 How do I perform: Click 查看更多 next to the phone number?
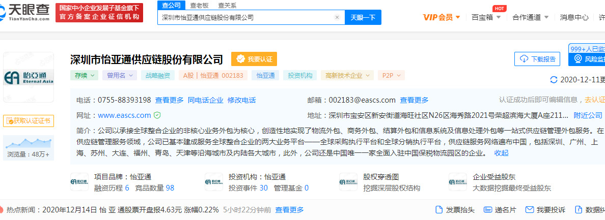click(x=170, y=100)
